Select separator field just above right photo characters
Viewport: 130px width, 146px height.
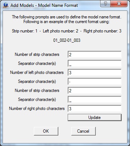95,99
